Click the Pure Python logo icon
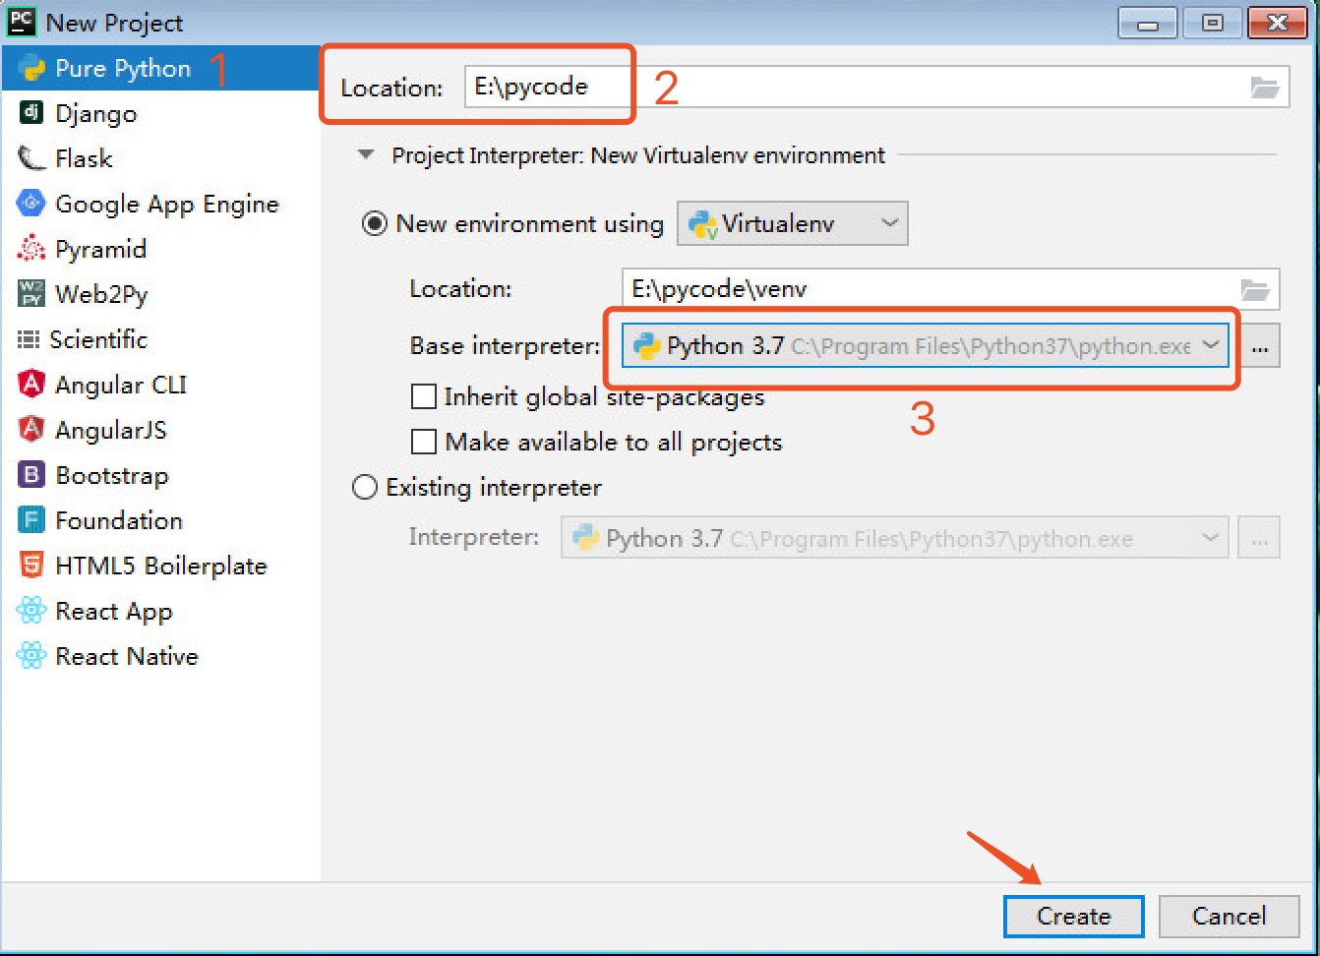Viewport: 1320px width, 956px height. point(31,68)
